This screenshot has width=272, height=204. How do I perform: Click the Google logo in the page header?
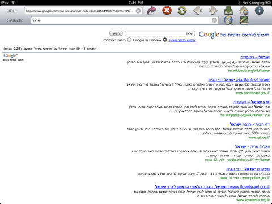209,35
